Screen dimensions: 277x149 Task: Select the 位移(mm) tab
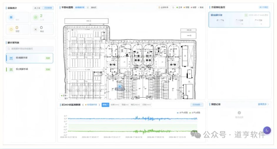pyautogui.click(x=115, y=105)
